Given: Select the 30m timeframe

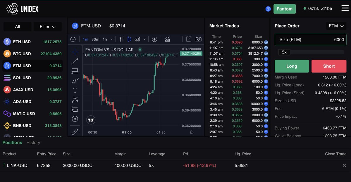Looking at the screenshot, I should (x=95, y=39).
